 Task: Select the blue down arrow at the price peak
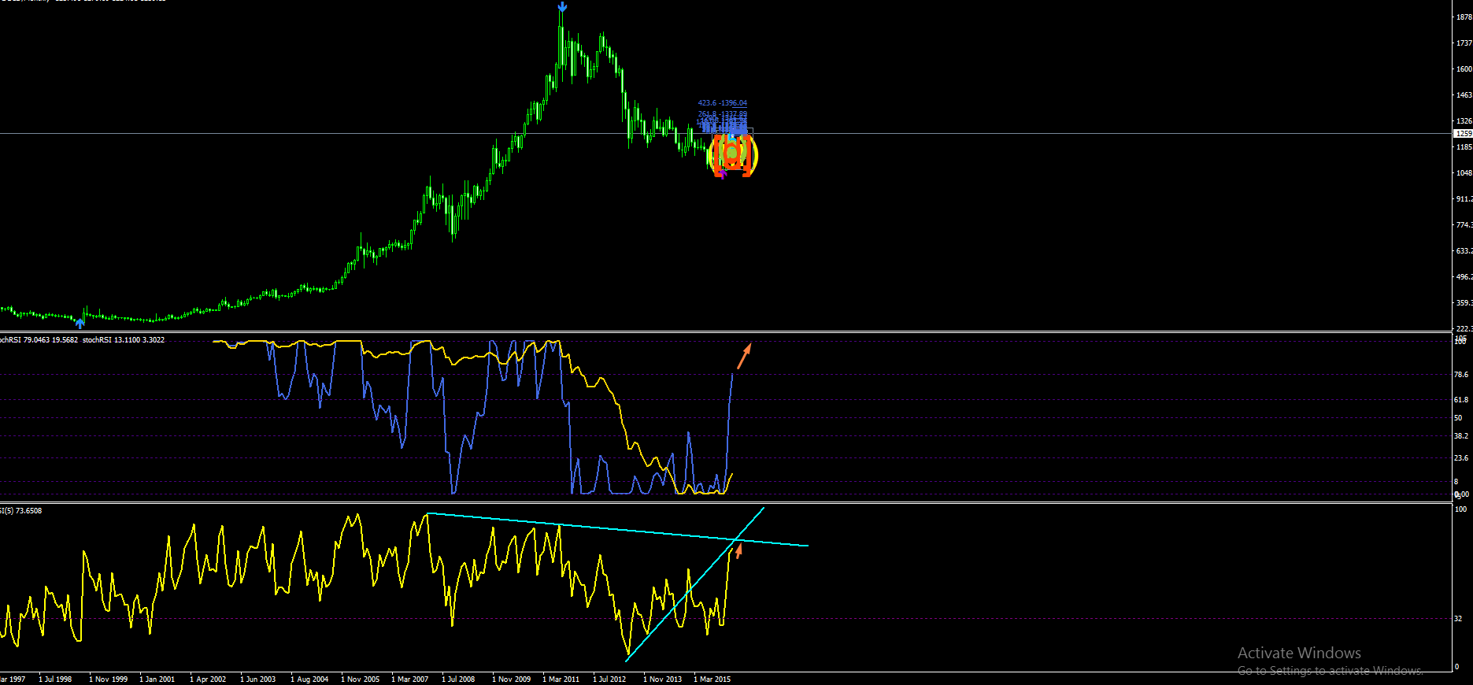click(x=562, y=7)
